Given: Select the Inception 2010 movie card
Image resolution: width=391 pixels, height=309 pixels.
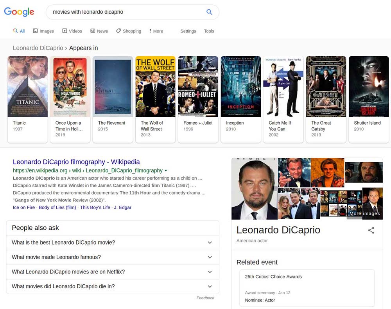Looking at the screenshot, I should (x=240, y=100).
